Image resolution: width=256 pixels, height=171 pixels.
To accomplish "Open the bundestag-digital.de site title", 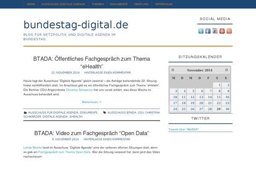I will [76, 24].
